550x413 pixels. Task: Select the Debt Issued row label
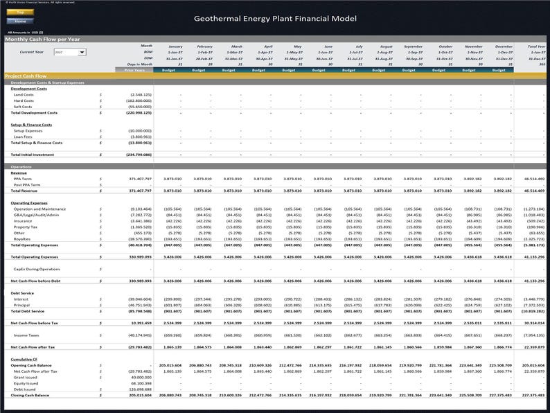(x=24, y=389)
